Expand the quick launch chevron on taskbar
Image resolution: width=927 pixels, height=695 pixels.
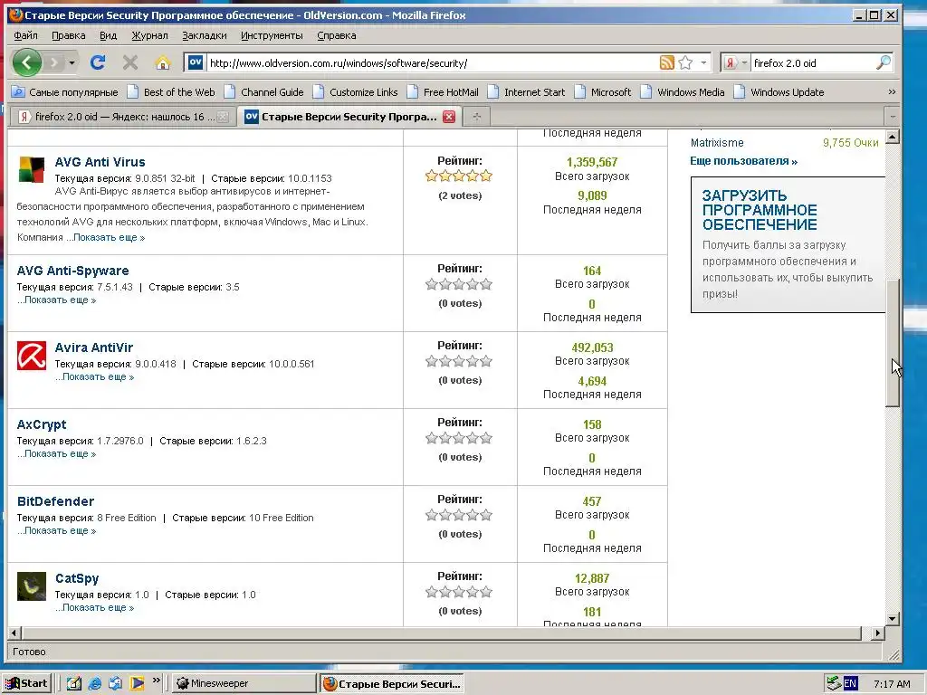156,681
